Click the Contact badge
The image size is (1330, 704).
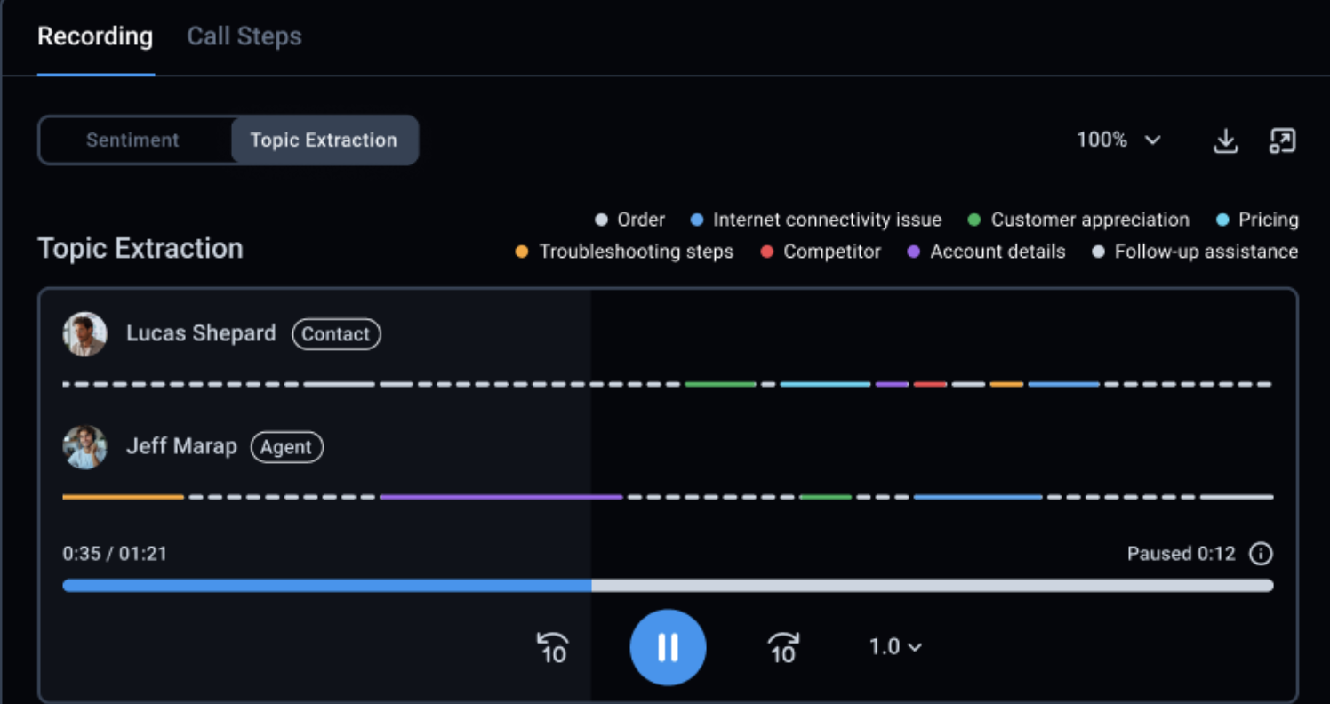[x=336, y=334]
